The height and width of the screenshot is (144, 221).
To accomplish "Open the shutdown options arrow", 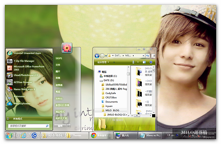I will tap(69, 126).
